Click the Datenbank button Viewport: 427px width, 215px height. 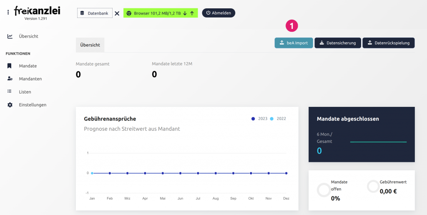95,13
